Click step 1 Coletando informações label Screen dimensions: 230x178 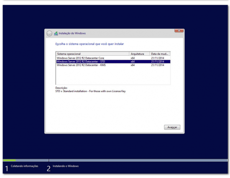25,166
